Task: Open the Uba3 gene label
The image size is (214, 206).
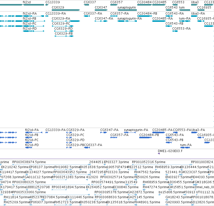Action: [195, 2]
